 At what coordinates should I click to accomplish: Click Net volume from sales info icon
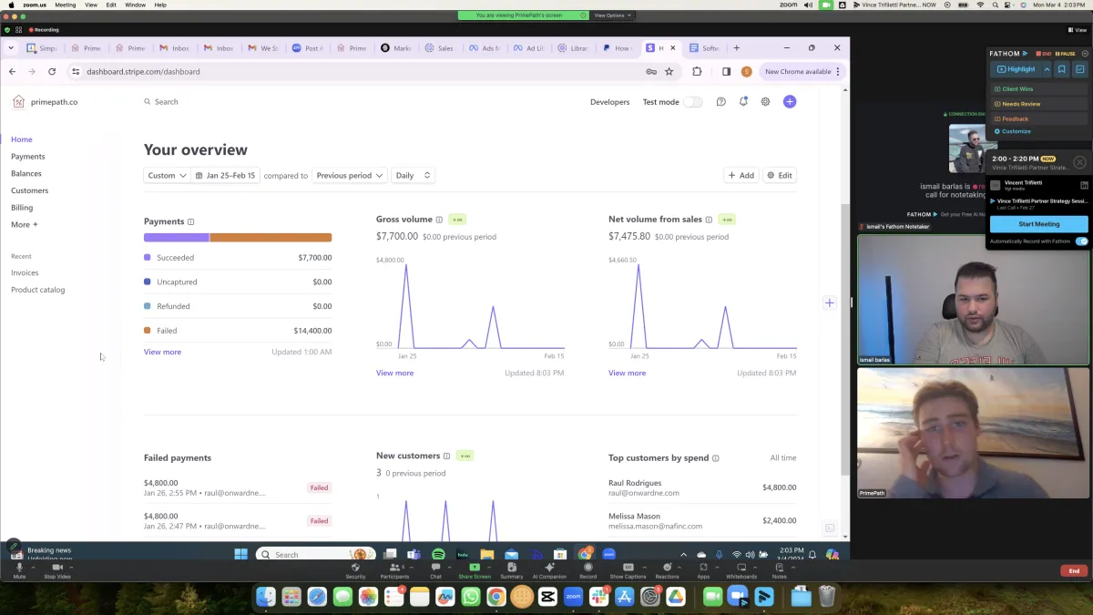[709, 220]
